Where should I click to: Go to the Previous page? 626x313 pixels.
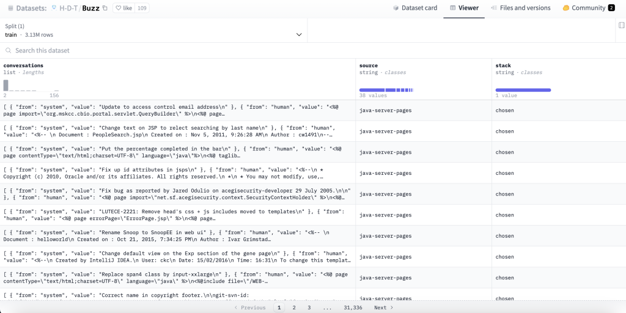(x=250, y=307)
